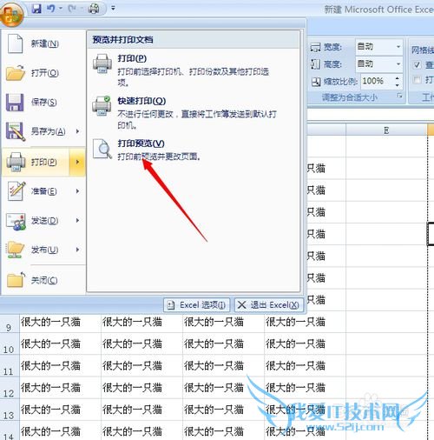Image resolution: width=434 pixels, height=440 pixels.
Task: Choose 打印预览(V) option title
Action: click(141, 143)
